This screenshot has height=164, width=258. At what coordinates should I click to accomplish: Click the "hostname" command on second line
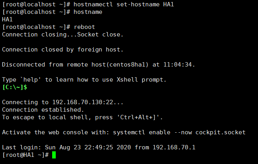click(x=88, y=12)
